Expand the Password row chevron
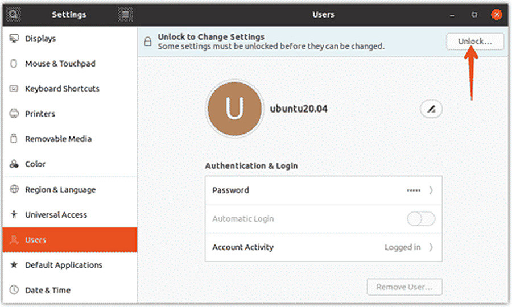The height and width of the screenshot is (307, 512). [431, 190]
